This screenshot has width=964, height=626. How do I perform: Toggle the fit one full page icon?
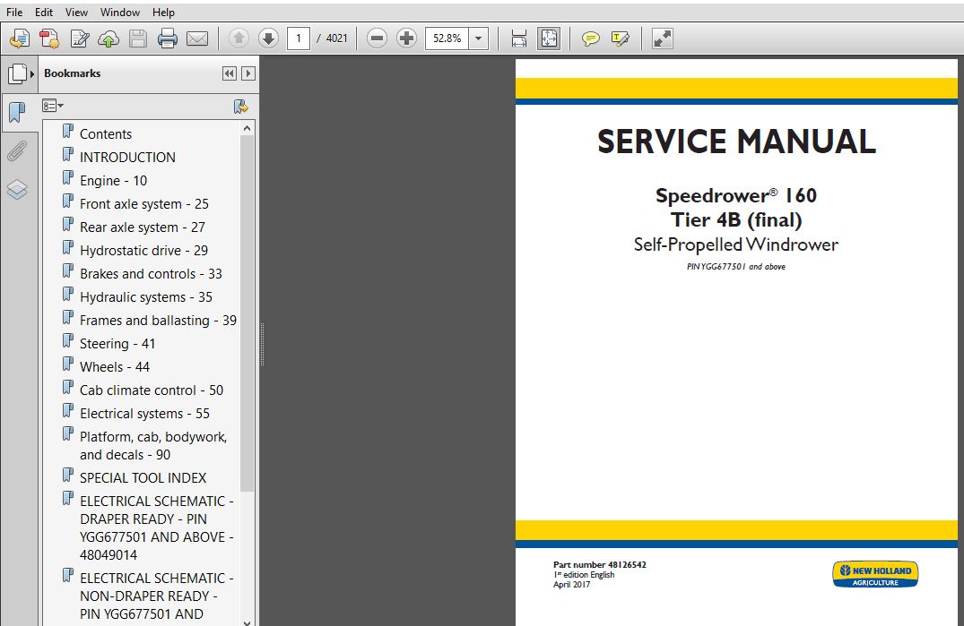click(x=549, y=39)
